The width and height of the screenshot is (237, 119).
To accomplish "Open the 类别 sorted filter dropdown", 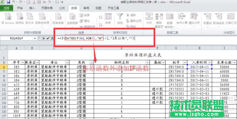I will click(x=92, y=62).
